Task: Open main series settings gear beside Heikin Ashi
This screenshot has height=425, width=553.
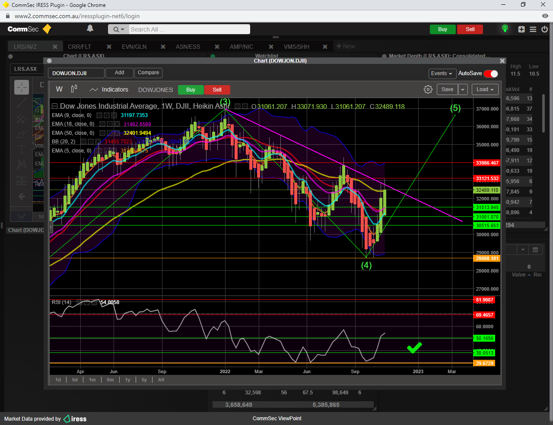Action: click(245, 106)
